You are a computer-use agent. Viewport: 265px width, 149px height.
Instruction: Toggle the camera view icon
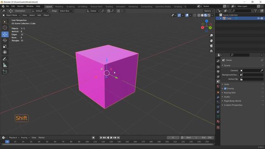(x=211, y=46)
